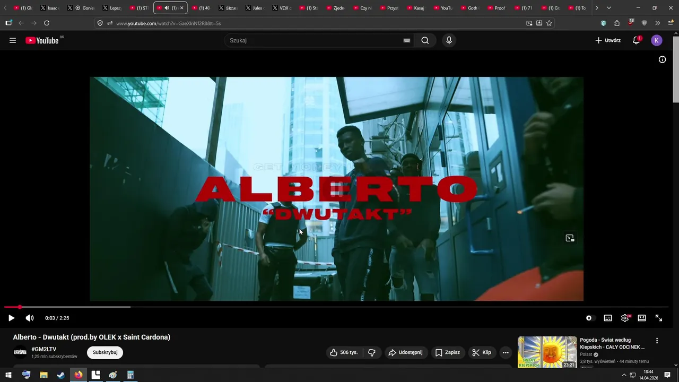Viewport: 679px width, 382px height.
Task: Click the red progress scrubber handle
Action: pyautogui.click(x=20, y=307)
